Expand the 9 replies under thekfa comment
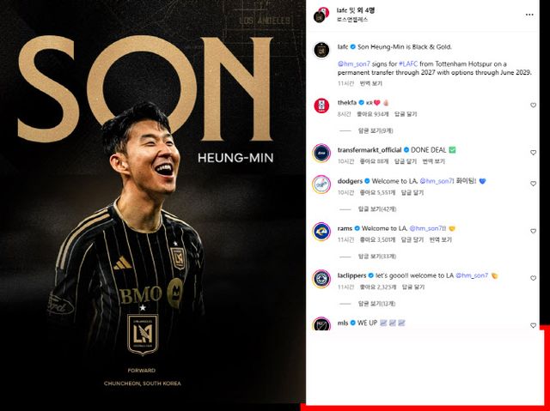The height and width of the screenshot is (411, 550). pos(376,130)
